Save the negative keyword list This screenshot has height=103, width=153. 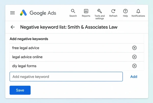click(20, 90)
